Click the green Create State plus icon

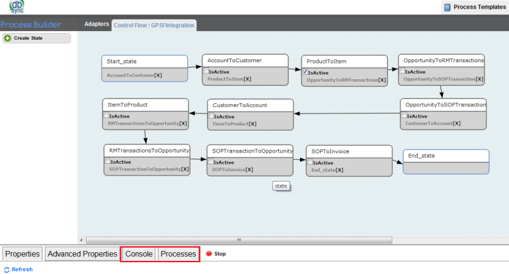pos(8,38)
